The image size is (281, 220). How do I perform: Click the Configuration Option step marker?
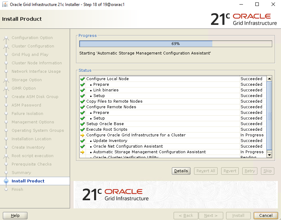(6, 38)
